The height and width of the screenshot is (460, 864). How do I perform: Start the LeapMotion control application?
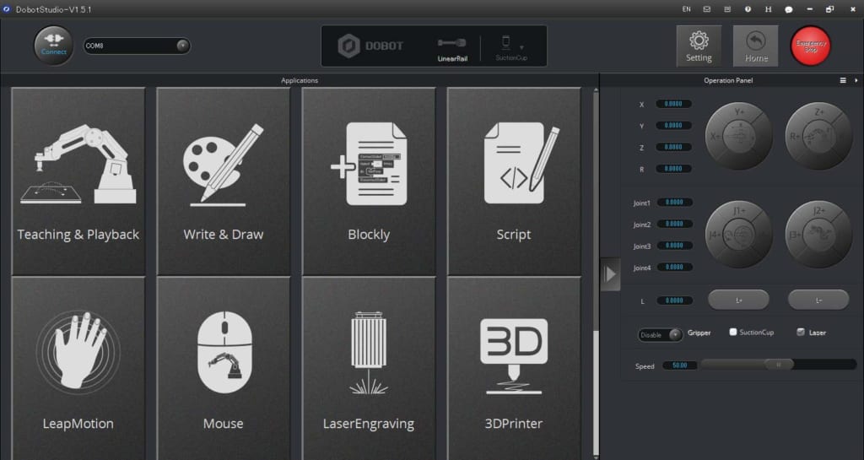[78, 368]
